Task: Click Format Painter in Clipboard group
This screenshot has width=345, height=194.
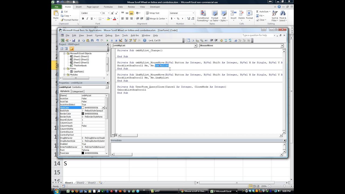Action: pyautogui.click(x=70, y=20)
